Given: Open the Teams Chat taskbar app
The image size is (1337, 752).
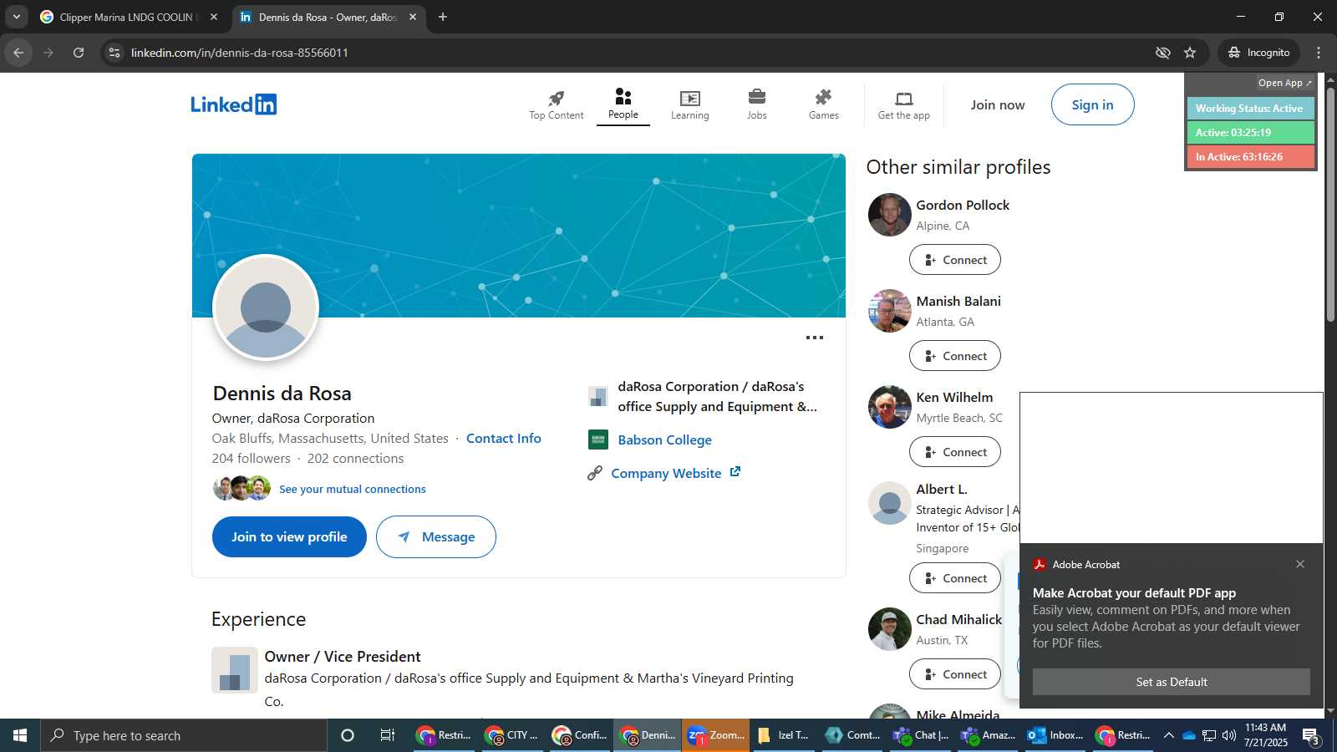Looking at the screenshot, I should (x=920, y=735).
